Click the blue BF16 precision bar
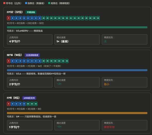The image size is (152, 135). pos(77,70)
